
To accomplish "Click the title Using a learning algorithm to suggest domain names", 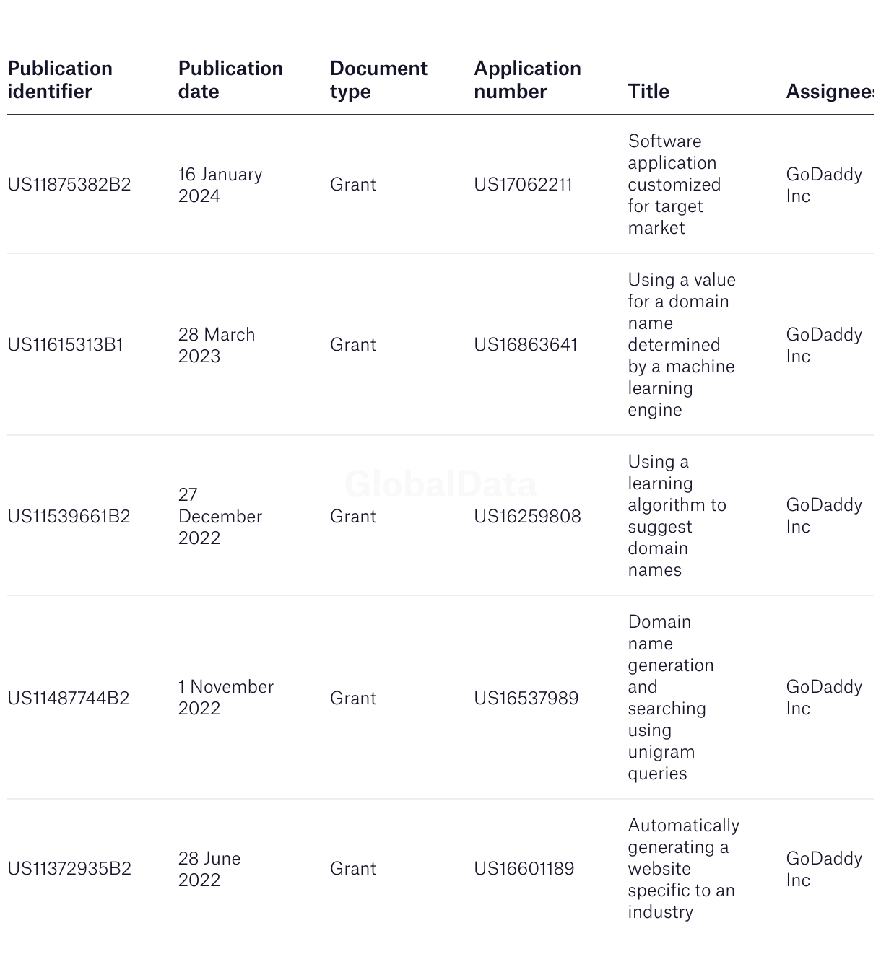I will point(677,516).
